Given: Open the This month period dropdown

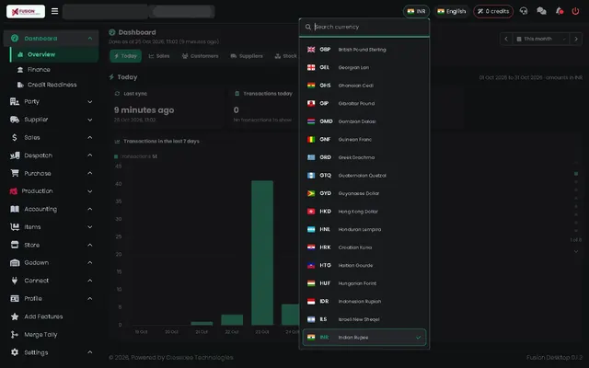Looking at the screenshot, I should pyautogui.click(x=541, y=39).
